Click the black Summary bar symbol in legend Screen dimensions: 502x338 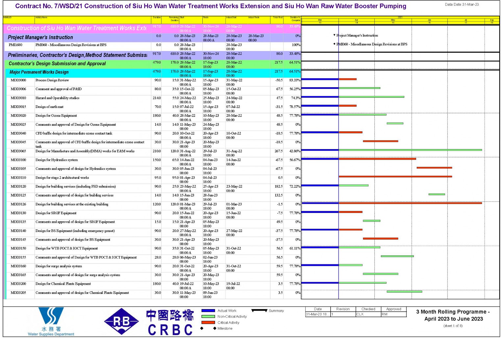coord(259,310)
